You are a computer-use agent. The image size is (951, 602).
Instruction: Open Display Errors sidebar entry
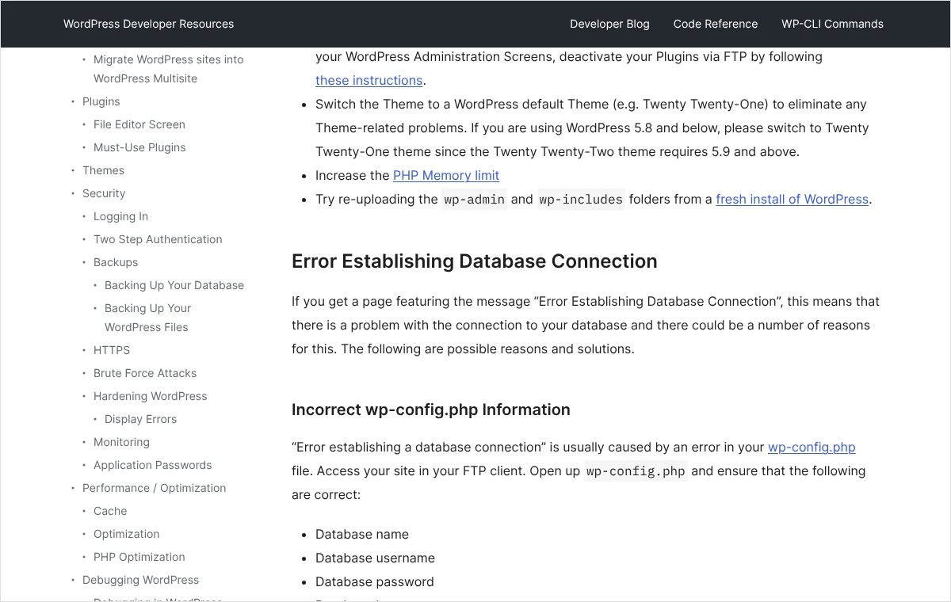[x=140, y=419]
